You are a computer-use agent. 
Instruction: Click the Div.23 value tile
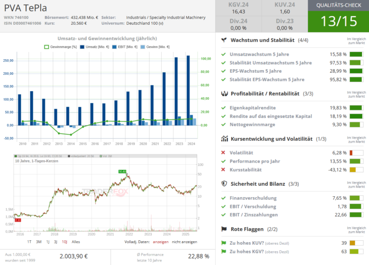pyautogui.click(x=285, y=24)
